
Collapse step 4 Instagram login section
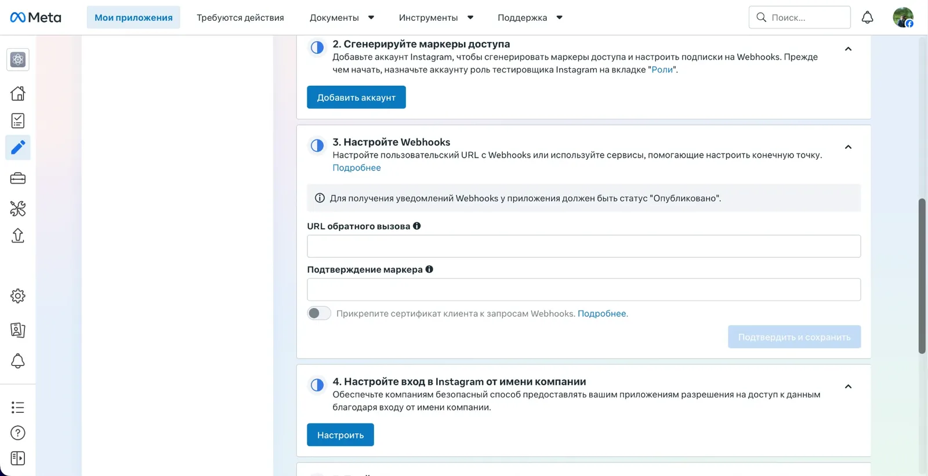click(848, 386)
